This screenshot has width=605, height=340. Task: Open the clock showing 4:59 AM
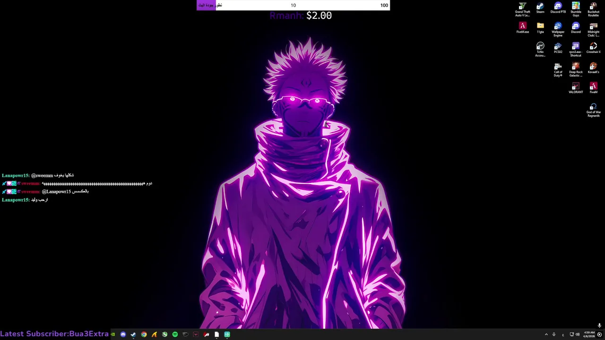[589, 334]
